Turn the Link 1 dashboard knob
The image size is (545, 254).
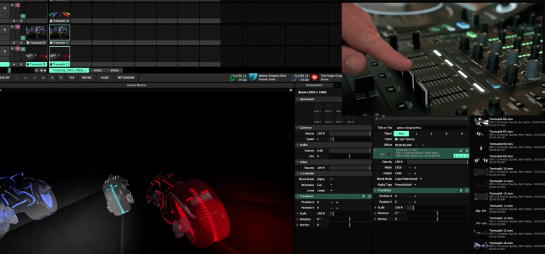click(317, 106)
